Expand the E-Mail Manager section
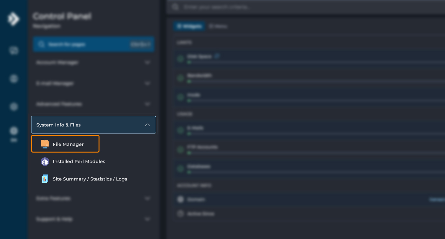 click(x=93, y=83)
